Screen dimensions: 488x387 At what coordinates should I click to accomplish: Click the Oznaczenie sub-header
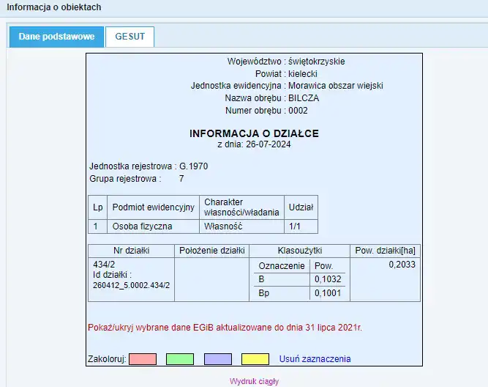[282, 266]
